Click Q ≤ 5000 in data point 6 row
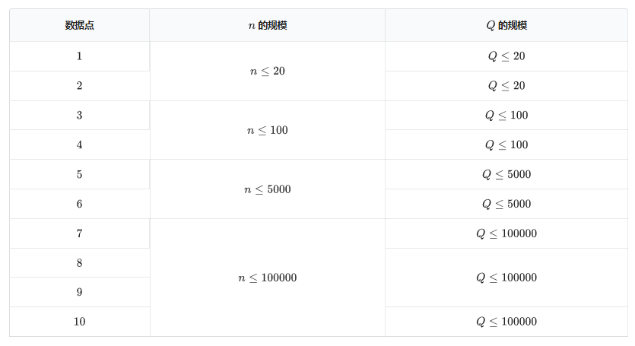 [x=506, y=204]
